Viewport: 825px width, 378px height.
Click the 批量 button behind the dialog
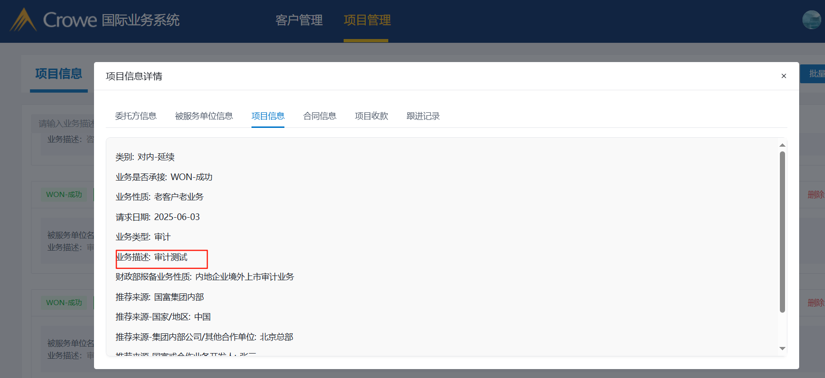pos(812,74)
